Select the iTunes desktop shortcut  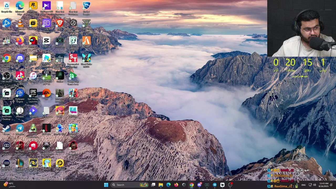[33, 77]
